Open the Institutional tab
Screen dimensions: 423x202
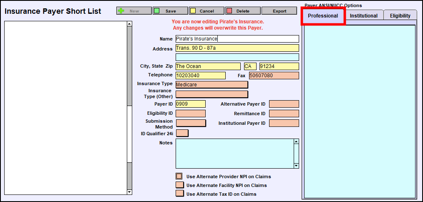(363, 16)
